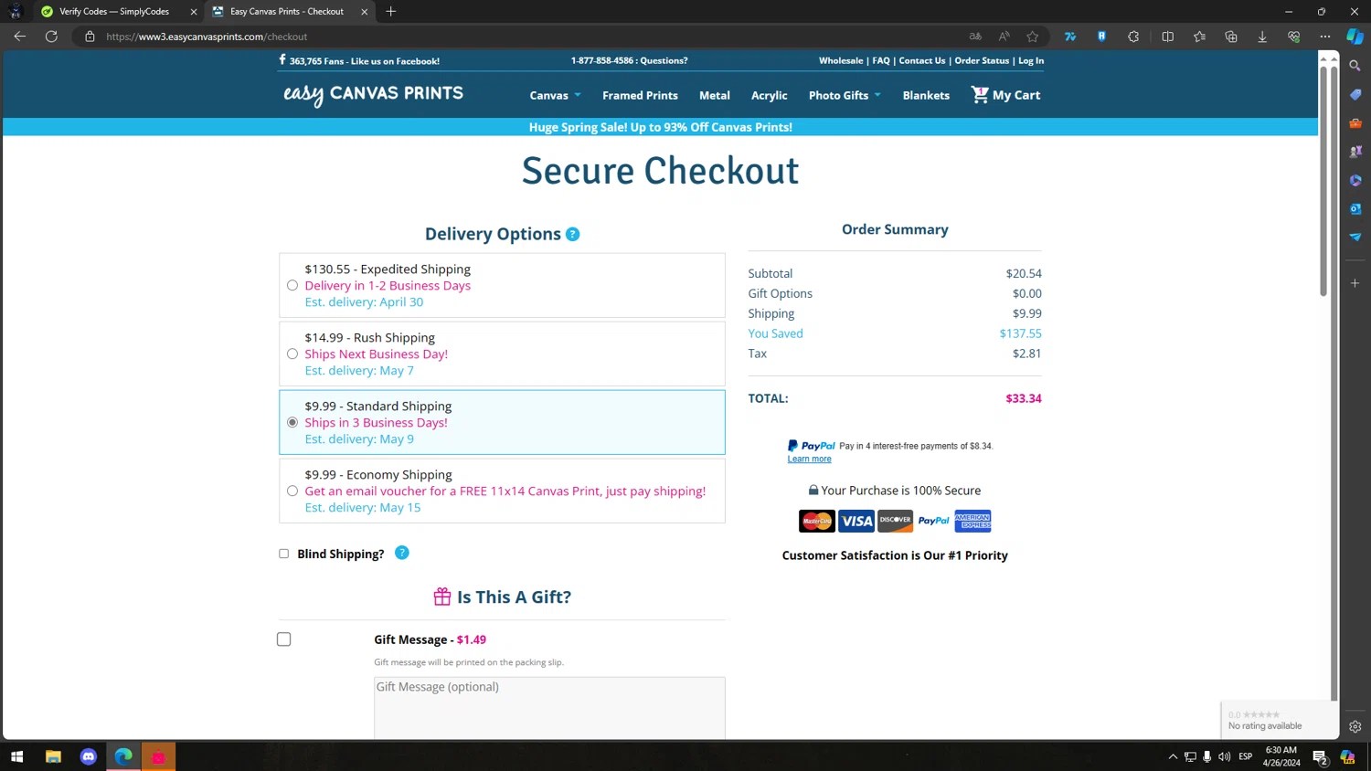The width and height of the screenshot is (1371, 771).
Task: Check Order Status link
Action: [982, 60]
